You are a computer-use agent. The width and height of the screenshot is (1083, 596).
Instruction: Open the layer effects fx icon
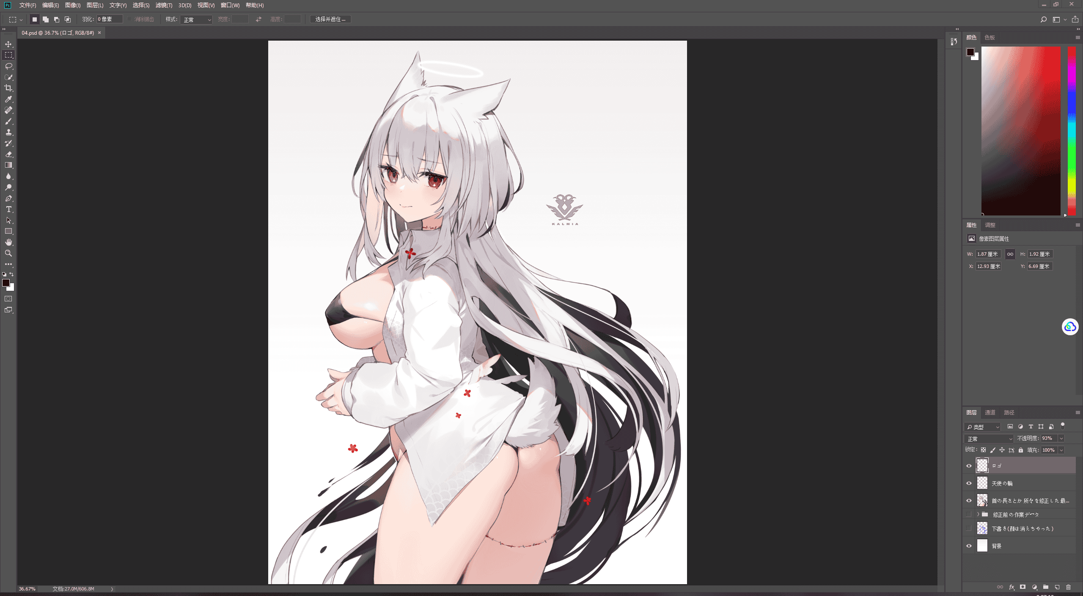1012,587
